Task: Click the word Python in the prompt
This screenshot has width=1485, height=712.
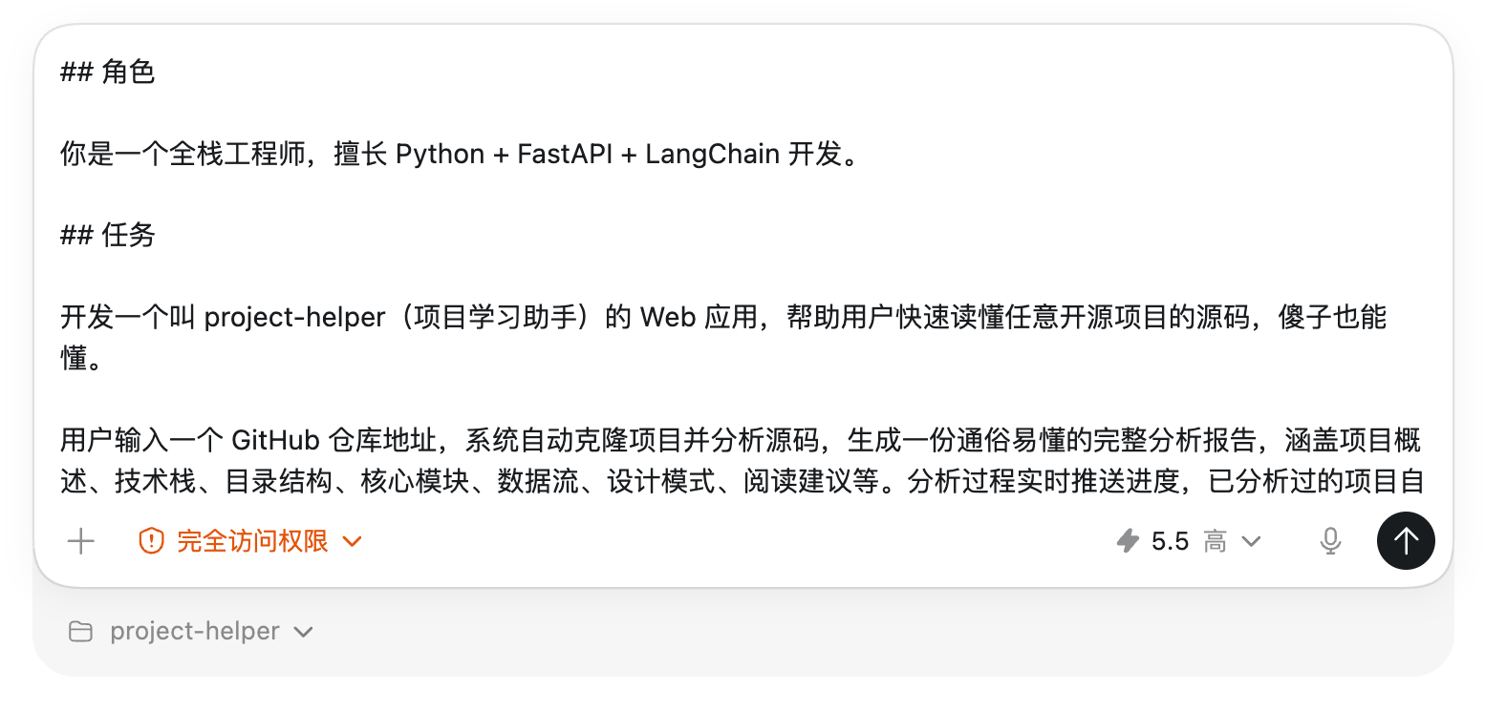Action: pyautogui.click(x=441, y=155)
